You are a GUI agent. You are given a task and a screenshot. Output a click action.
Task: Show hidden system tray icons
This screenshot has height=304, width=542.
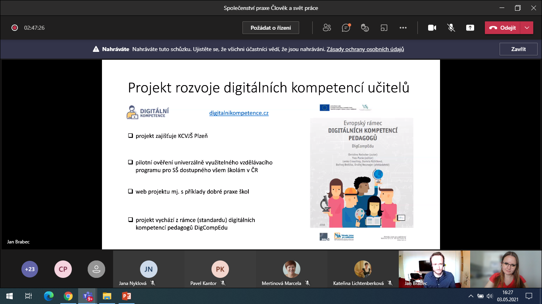[471, 296]
